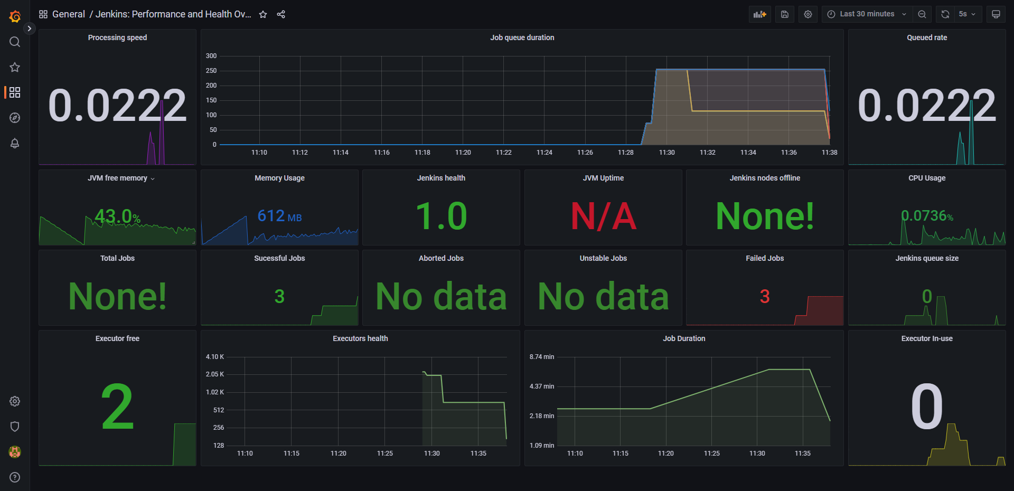Click the 43.0% JVM free memory value
Viewport: 1014px width, 491px height.
117,216
